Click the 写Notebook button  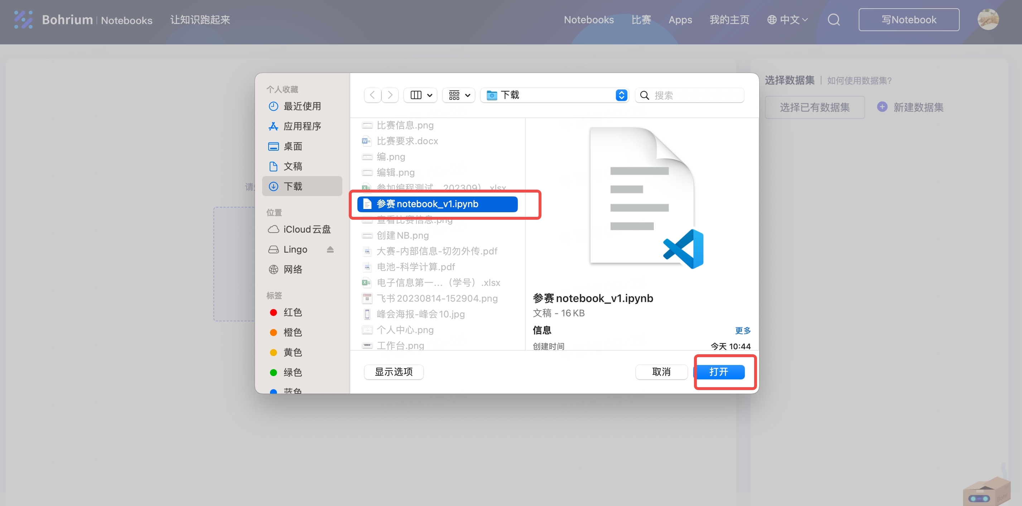(909, 19)
